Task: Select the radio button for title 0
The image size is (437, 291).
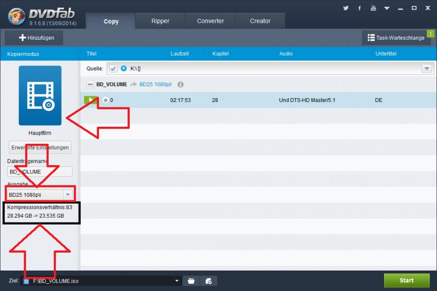Action: tap(105, 100)
